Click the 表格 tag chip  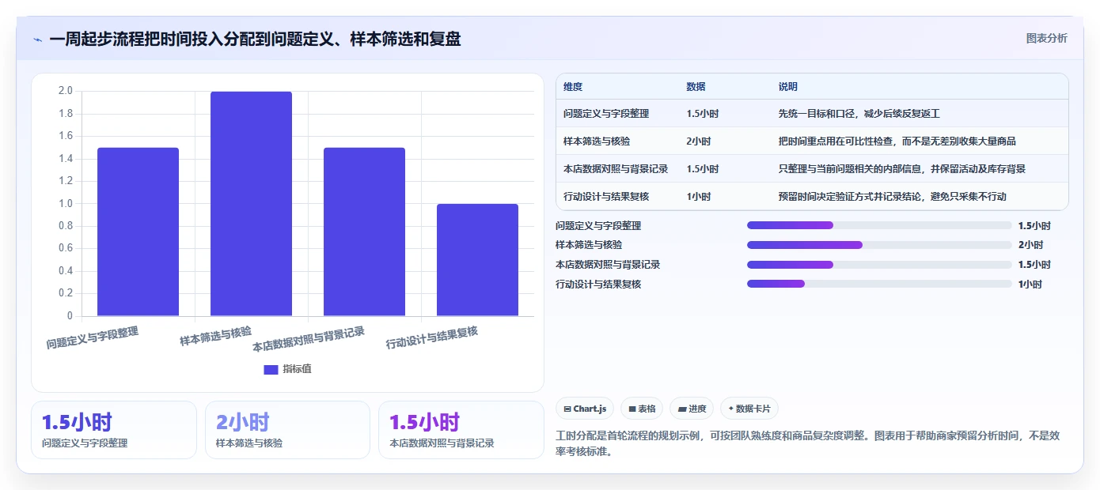point(642,409)
